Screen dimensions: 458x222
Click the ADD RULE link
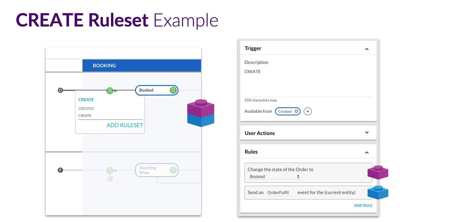363,205
